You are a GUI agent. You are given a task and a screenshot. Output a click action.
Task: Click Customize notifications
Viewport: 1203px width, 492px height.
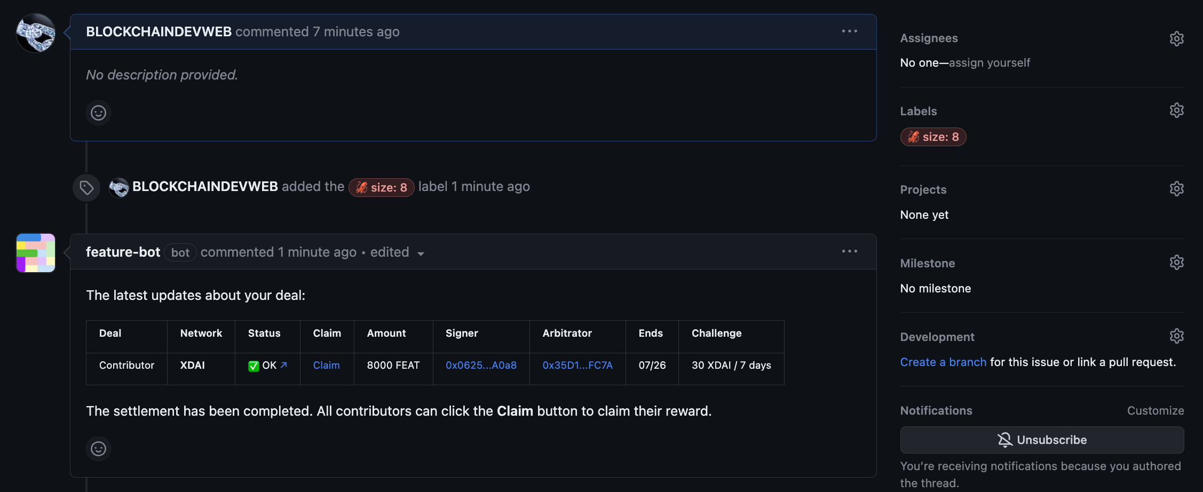tap(1155, 411)
